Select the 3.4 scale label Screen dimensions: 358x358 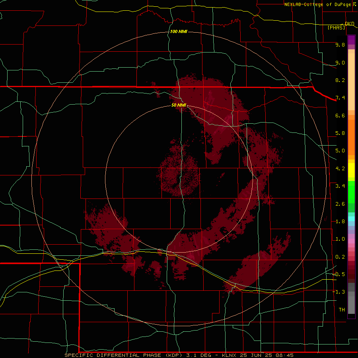340,186
